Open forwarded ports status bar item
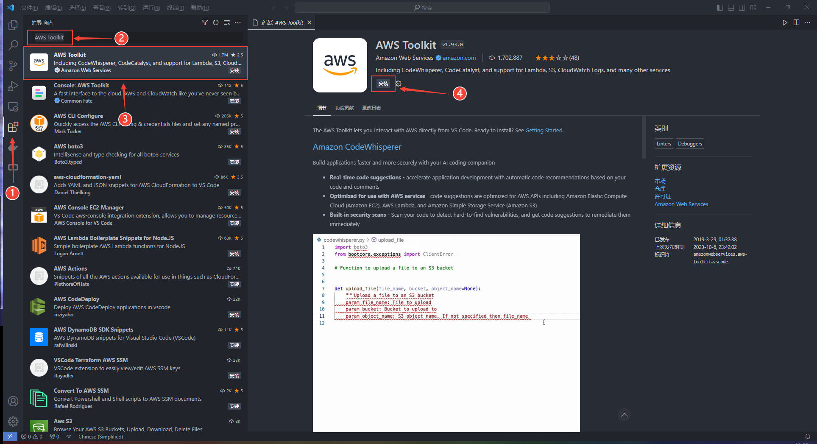 click(54, 436)
